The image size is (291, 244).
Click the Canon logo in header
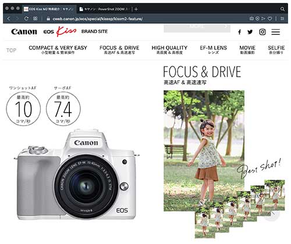coord(24,32)
